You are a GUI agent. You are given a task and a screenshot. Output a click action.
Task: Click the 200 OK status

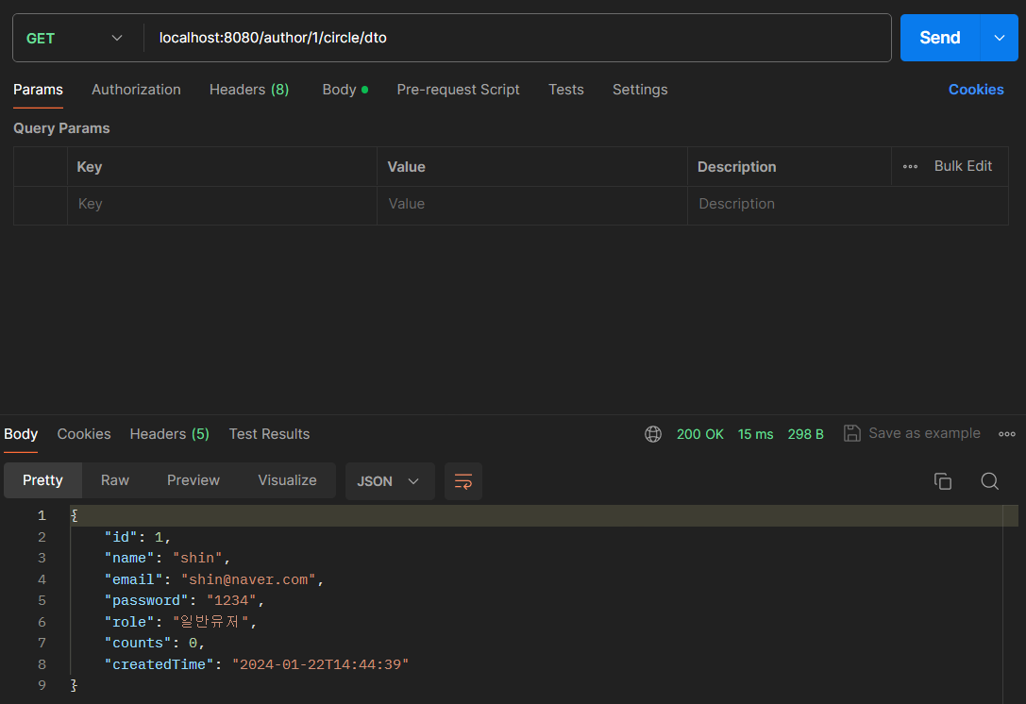[x=699, y=434]
